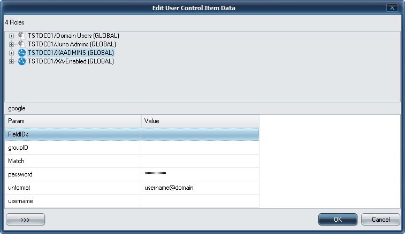The image size is (405, 234).
Task: Select TSTDC01/XA-Enabled (GLOBAL) role
Action: 71,61
